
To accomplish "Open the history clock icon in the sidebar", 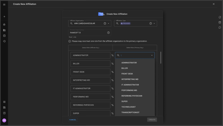I will point(4,41).
